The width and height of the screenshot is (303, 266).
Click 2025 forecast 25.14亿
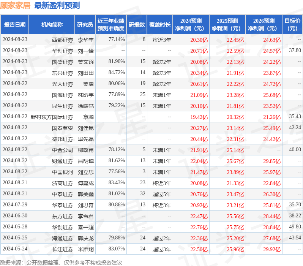(x=235, y=150)
